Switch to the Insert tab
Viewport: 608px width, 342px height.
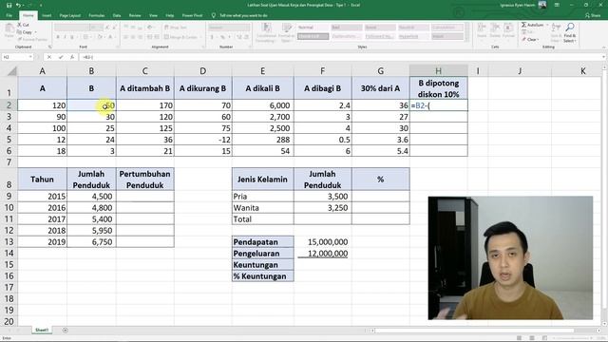pos(47,15)
